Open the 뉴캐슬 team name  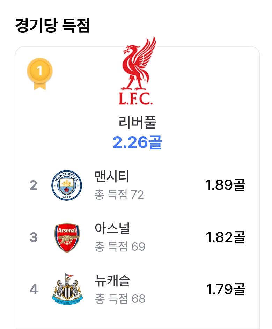tap(112, 280)
